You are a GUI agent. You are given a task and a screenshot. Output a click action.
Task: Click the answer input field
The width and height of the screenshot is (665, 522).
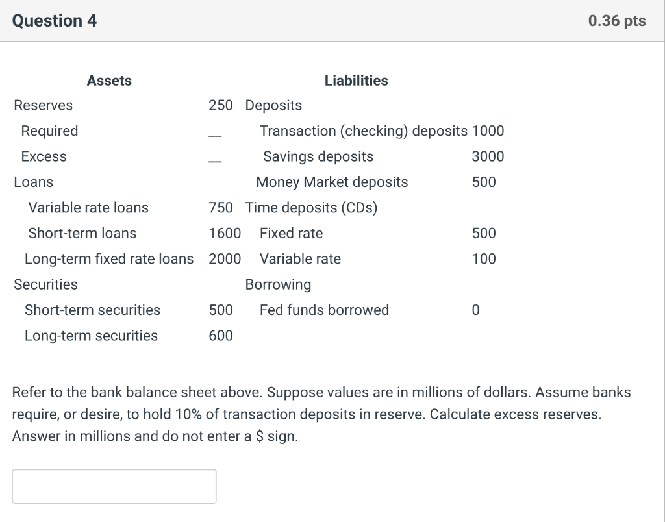tap(114, 486)
